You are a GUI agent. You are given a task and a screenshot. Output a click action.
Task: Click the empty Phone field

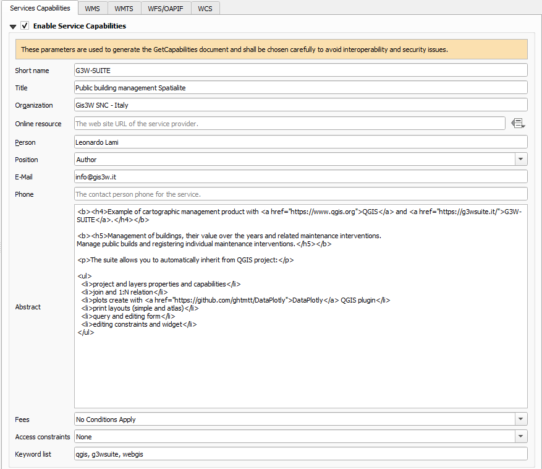click(301, 194)
